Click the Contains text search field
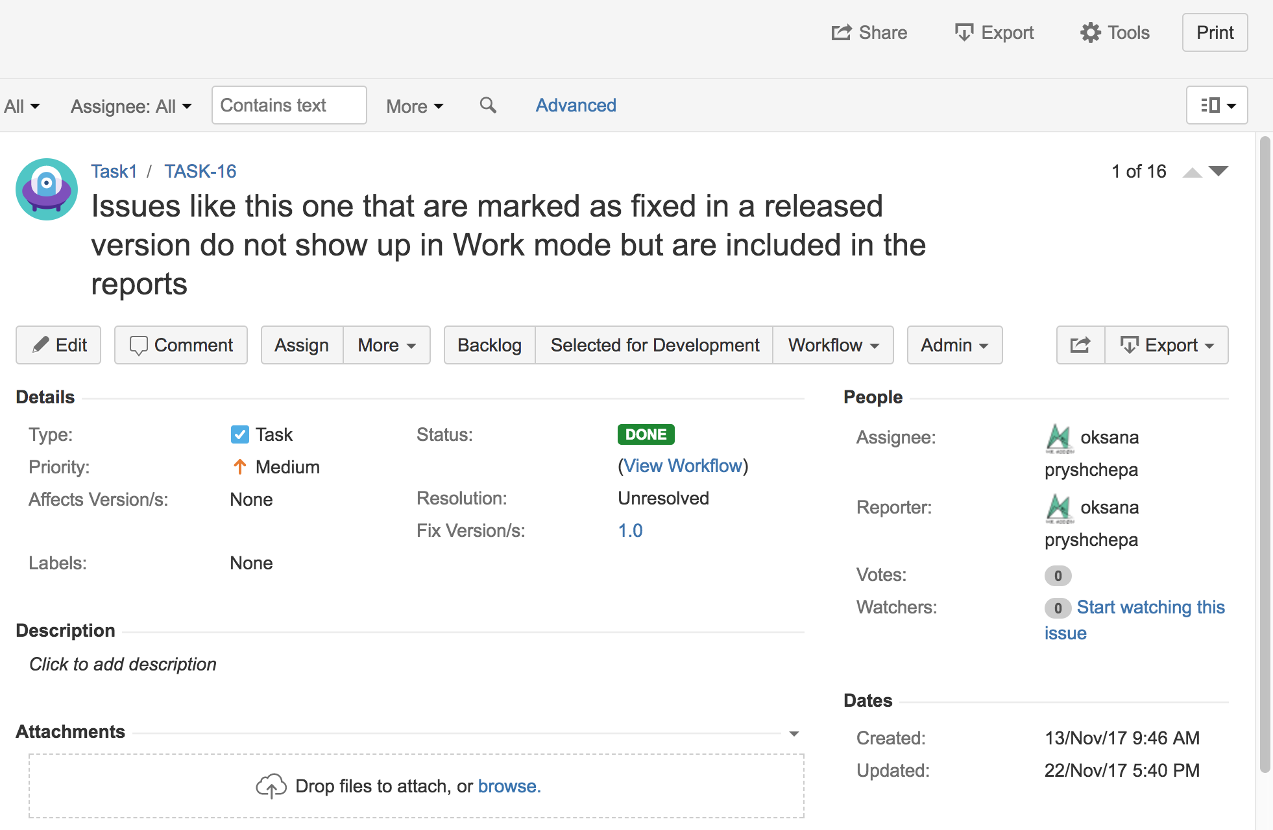Image resolution: width=1273 pixels, height=830 pixels. [289, 105]
